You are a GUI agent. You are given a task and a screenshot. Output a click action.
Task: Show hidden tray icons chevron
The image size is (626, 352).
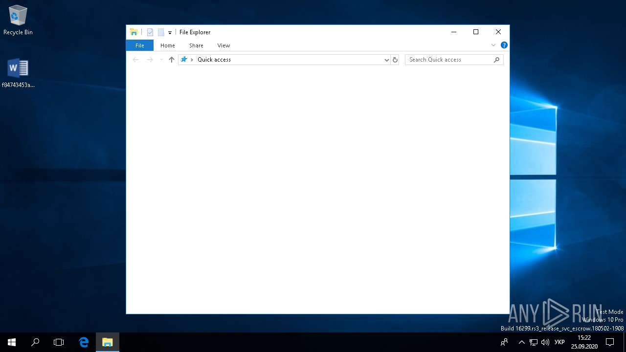coord(522,342)
